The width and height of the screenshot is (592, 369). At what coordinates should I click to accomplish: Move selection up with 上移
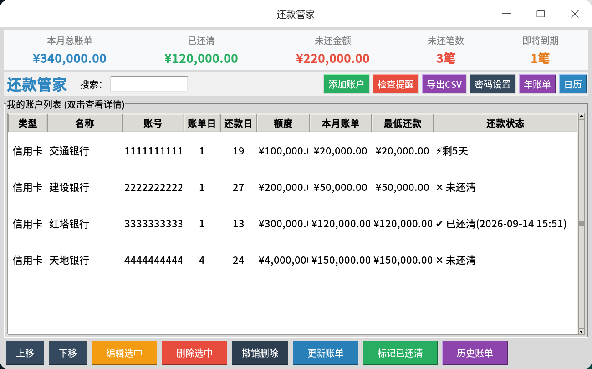[x=25, y=353]
